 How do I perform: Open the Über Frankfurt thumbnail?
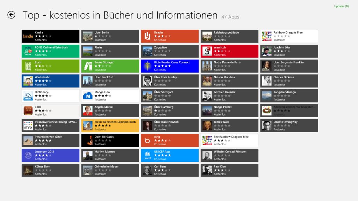pos(88,81)
